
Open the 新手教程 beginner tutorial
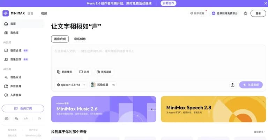[x=198, y=13]
